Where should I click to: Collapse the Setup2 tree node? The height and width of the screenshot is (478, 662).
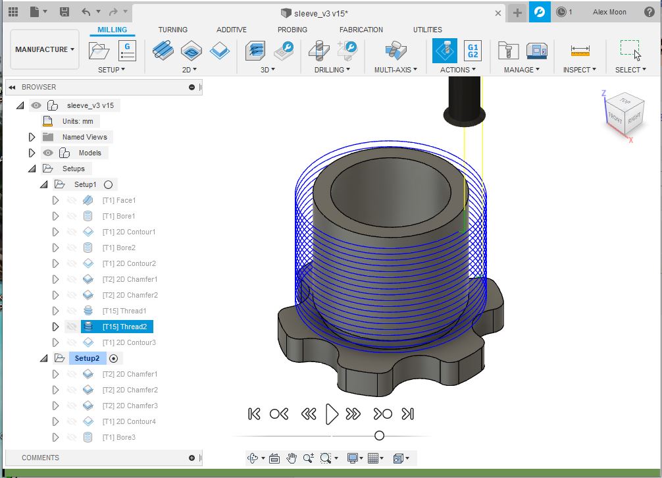[44, 358]
